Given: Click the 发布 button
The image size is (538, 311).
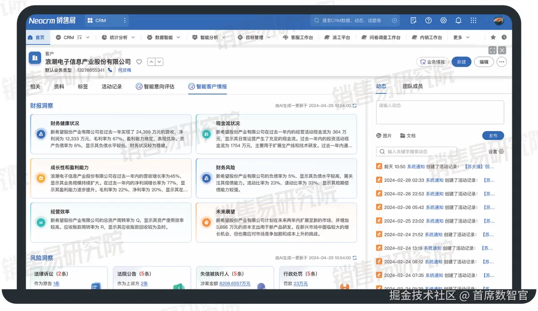Looking at the screenshot, I should tap(493, 136).
